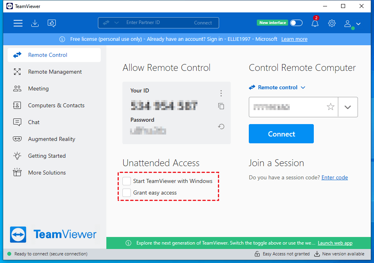
Task: Open the settings gear icon
Action: [332, 23]
